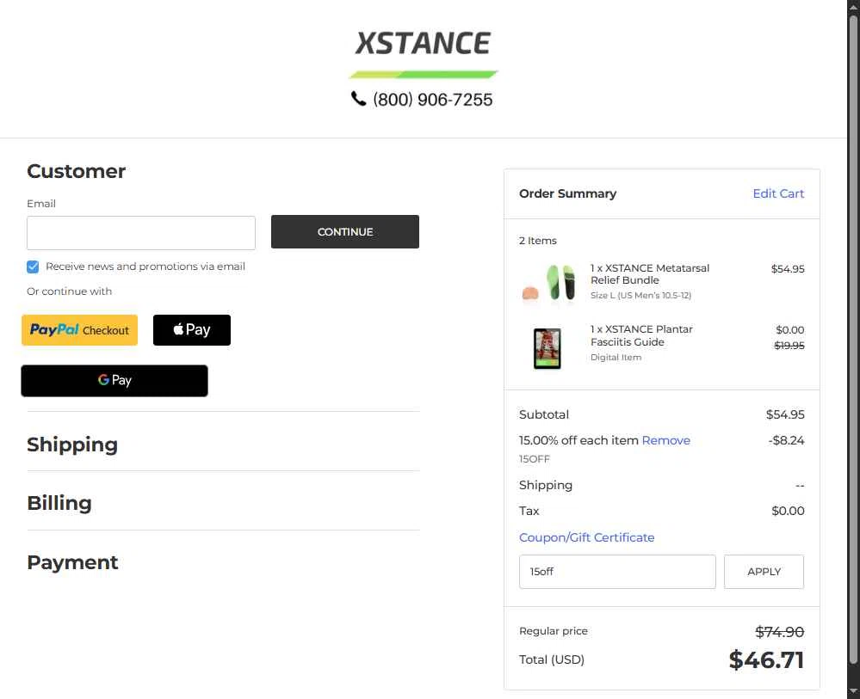Select the 15OFF coupon code label

535,459
